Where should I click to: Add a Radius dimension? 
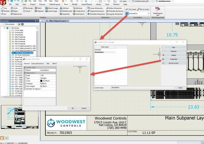click(114, 8)
